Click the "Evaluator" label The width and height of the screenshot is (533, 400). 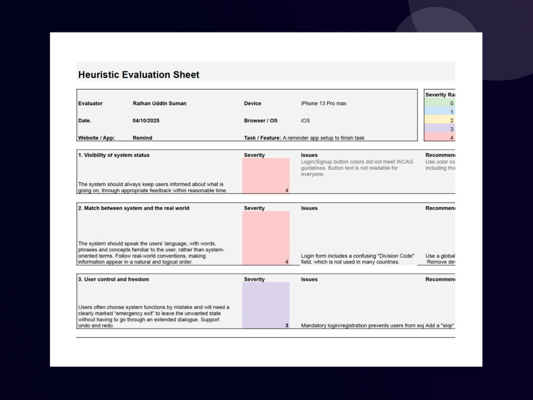tap(91, 104)
